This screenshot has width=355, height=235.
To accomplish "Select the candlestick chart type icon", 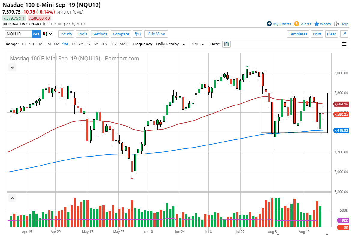I will click(45, 34).
